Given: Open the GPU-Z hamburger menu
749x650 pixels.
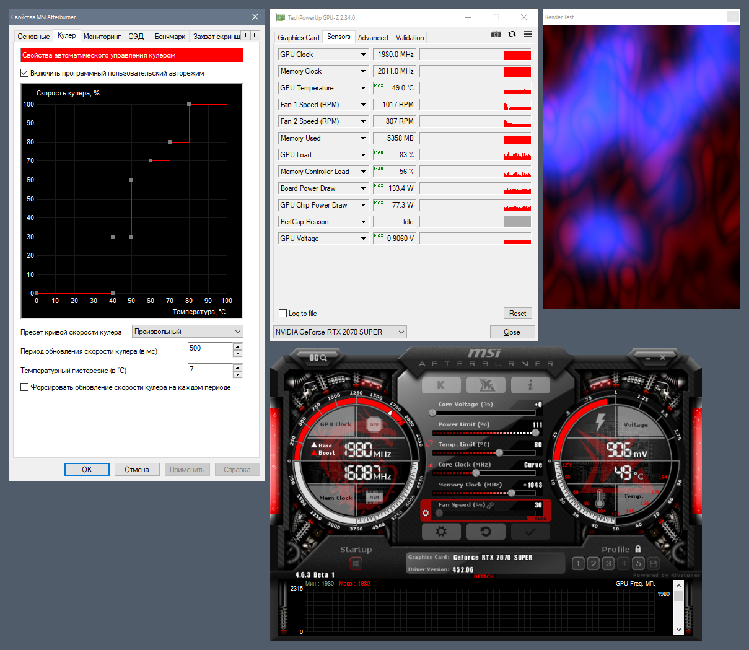Looking at the screenshot, I should click(528, 35).
